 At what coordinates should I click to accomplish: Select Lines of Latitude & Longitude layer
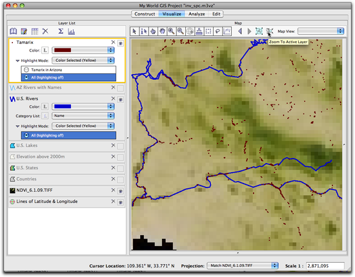pos(66,202)
